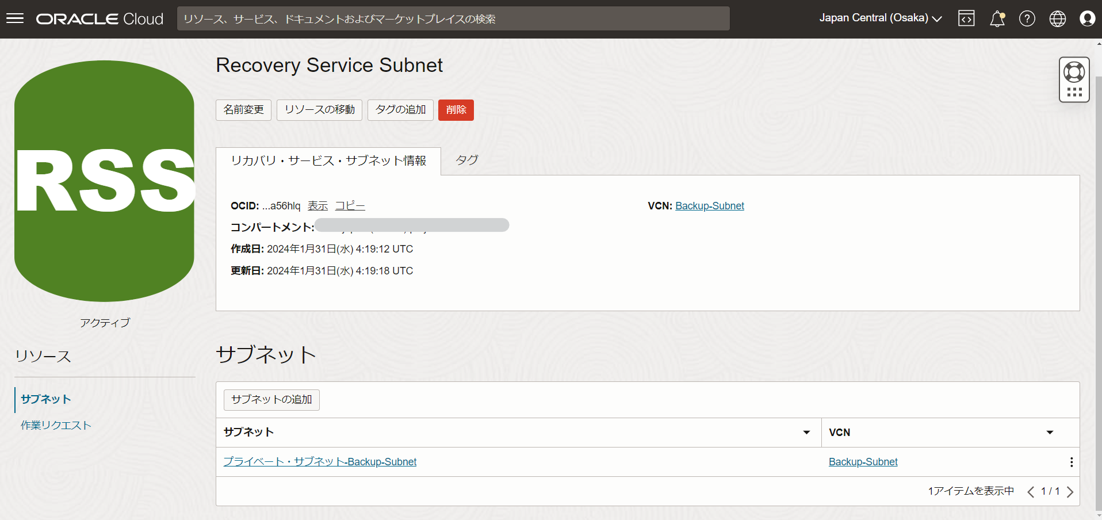Sort by the サブネット column arrow
The width and height of the screenshot is (1102, 520).
point(806,433)
